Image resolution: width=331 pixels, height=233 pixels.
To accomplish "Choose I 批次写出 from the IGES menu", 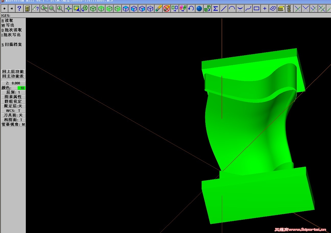I will coord(11,35).
